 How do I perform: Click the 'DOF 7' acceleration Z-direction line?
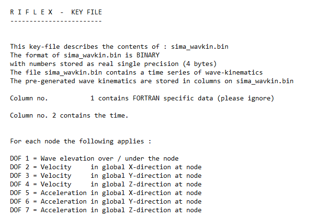coord(105,210)
